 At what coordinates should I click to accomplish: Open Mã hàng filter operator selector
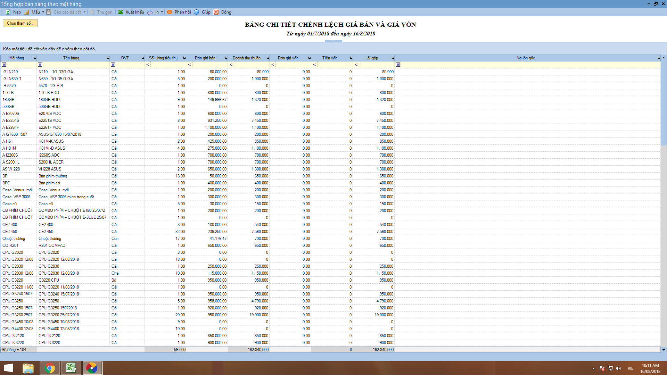[x=4, y=65]
